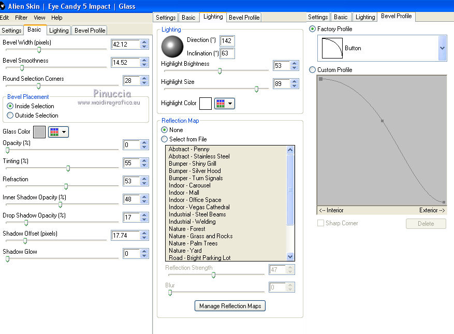The height and width of the screenshot is (334, 454).
Task: Click the Refraction slider handle
Action: coord(66,186)
